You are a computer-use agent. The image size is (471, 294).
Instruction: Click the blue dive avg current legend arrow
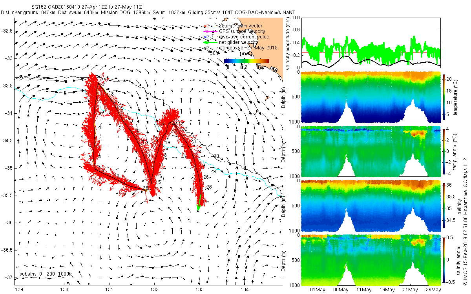(210, 37)
